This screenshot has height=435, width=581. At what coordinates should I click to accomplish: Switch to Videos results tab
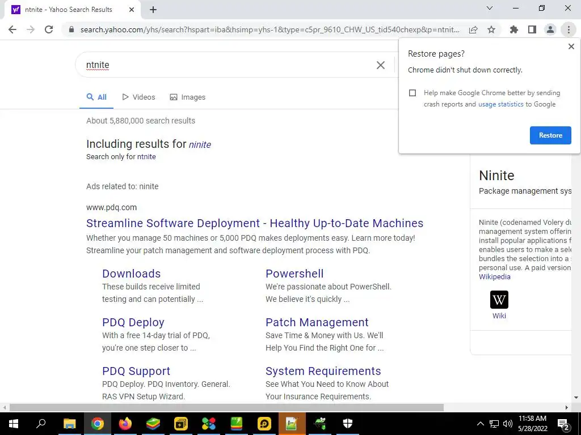138,97
